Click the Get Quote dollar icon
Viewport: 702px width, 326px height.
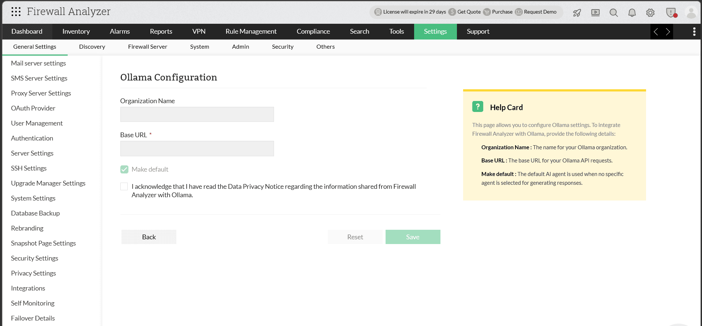pyautogui.click(x=452, y=12)
